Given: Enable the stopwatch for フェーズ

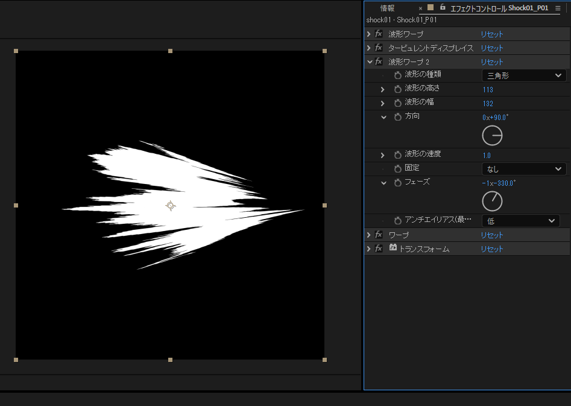Looking at the screenshot, I should (397, 183).
